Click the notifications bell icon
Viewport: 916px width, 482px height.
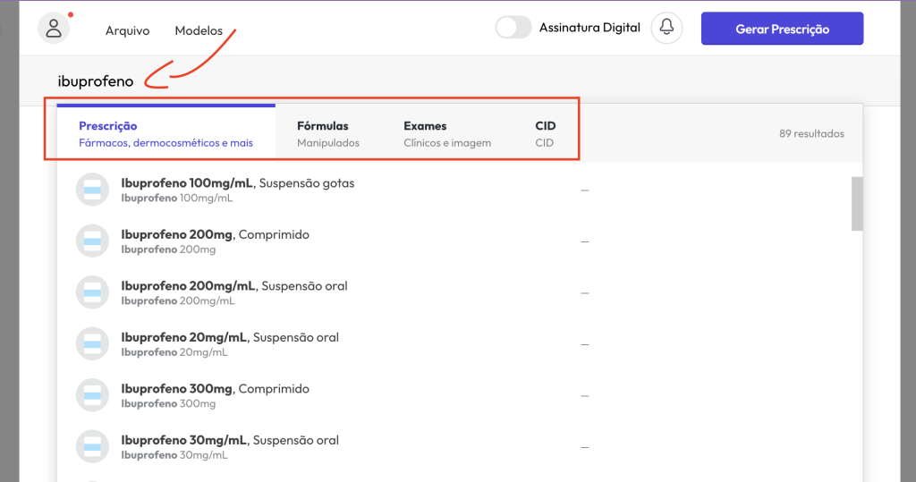pos(666,28)
